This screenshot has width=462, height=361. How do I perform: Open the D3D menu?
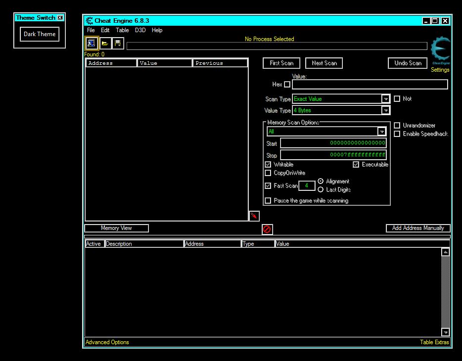point(140,30)
